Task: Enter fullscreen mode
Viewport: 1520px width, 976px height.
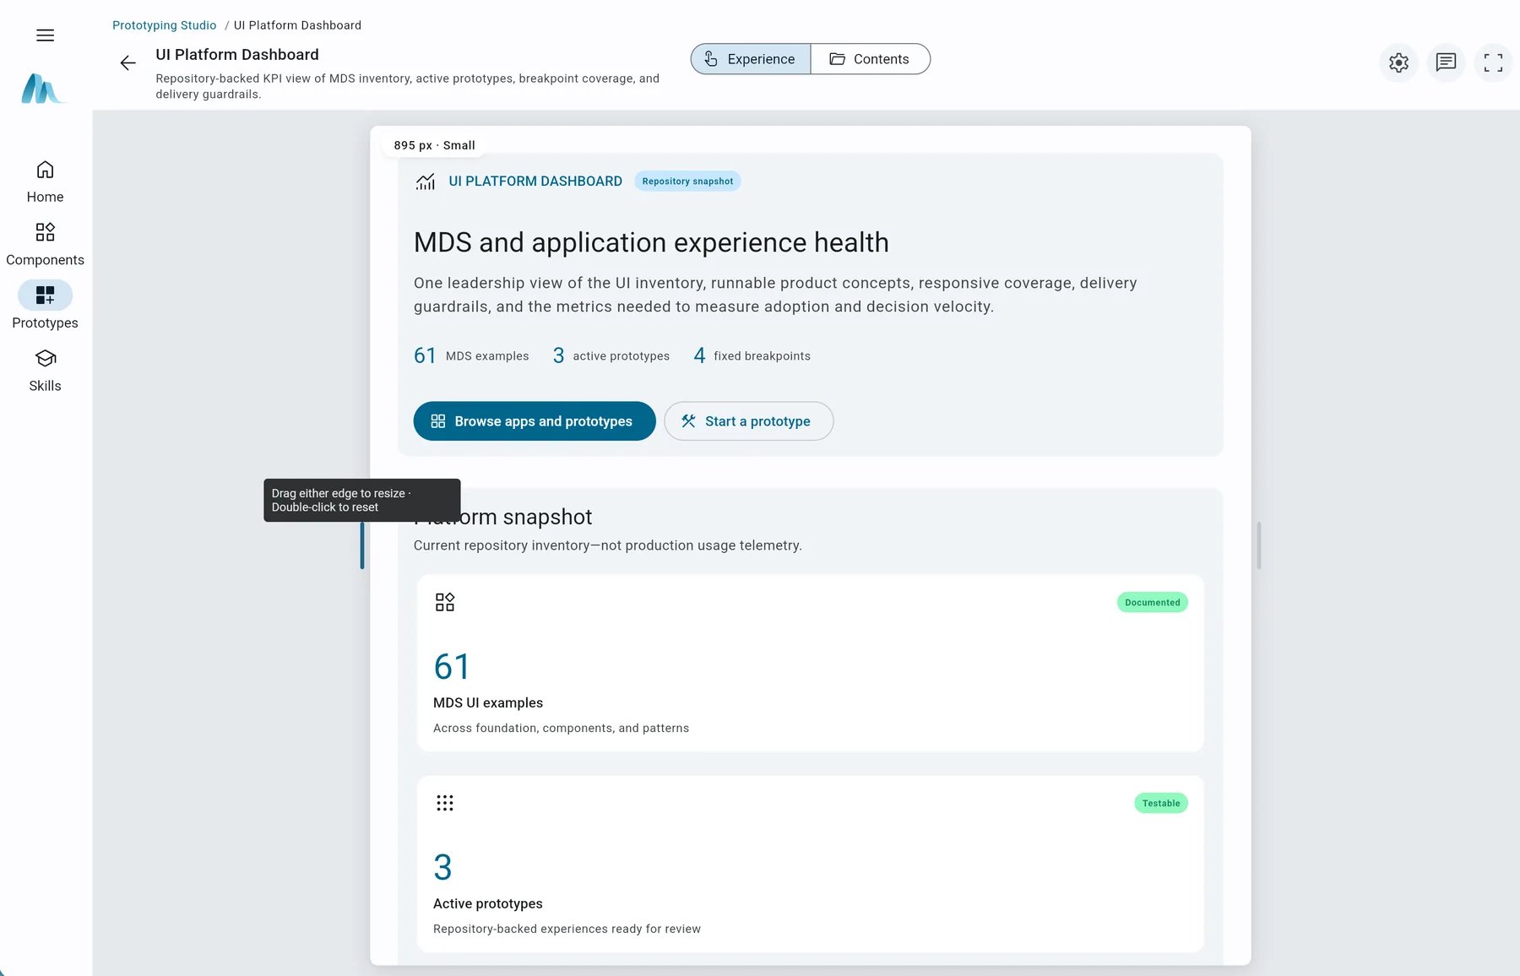Action: tap(1493, 62)
